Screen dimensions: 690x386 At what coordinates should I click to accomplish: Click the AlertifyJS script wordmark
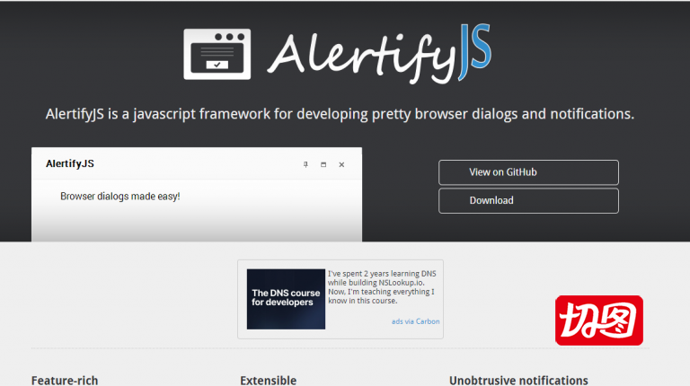click(x=379, y=54)
